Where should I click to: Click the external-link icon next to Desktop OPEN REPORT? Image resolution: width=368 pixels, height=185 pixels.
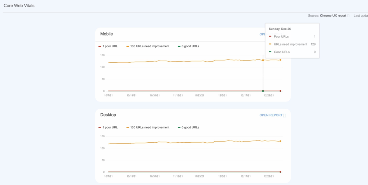click(x=285, y=115)
